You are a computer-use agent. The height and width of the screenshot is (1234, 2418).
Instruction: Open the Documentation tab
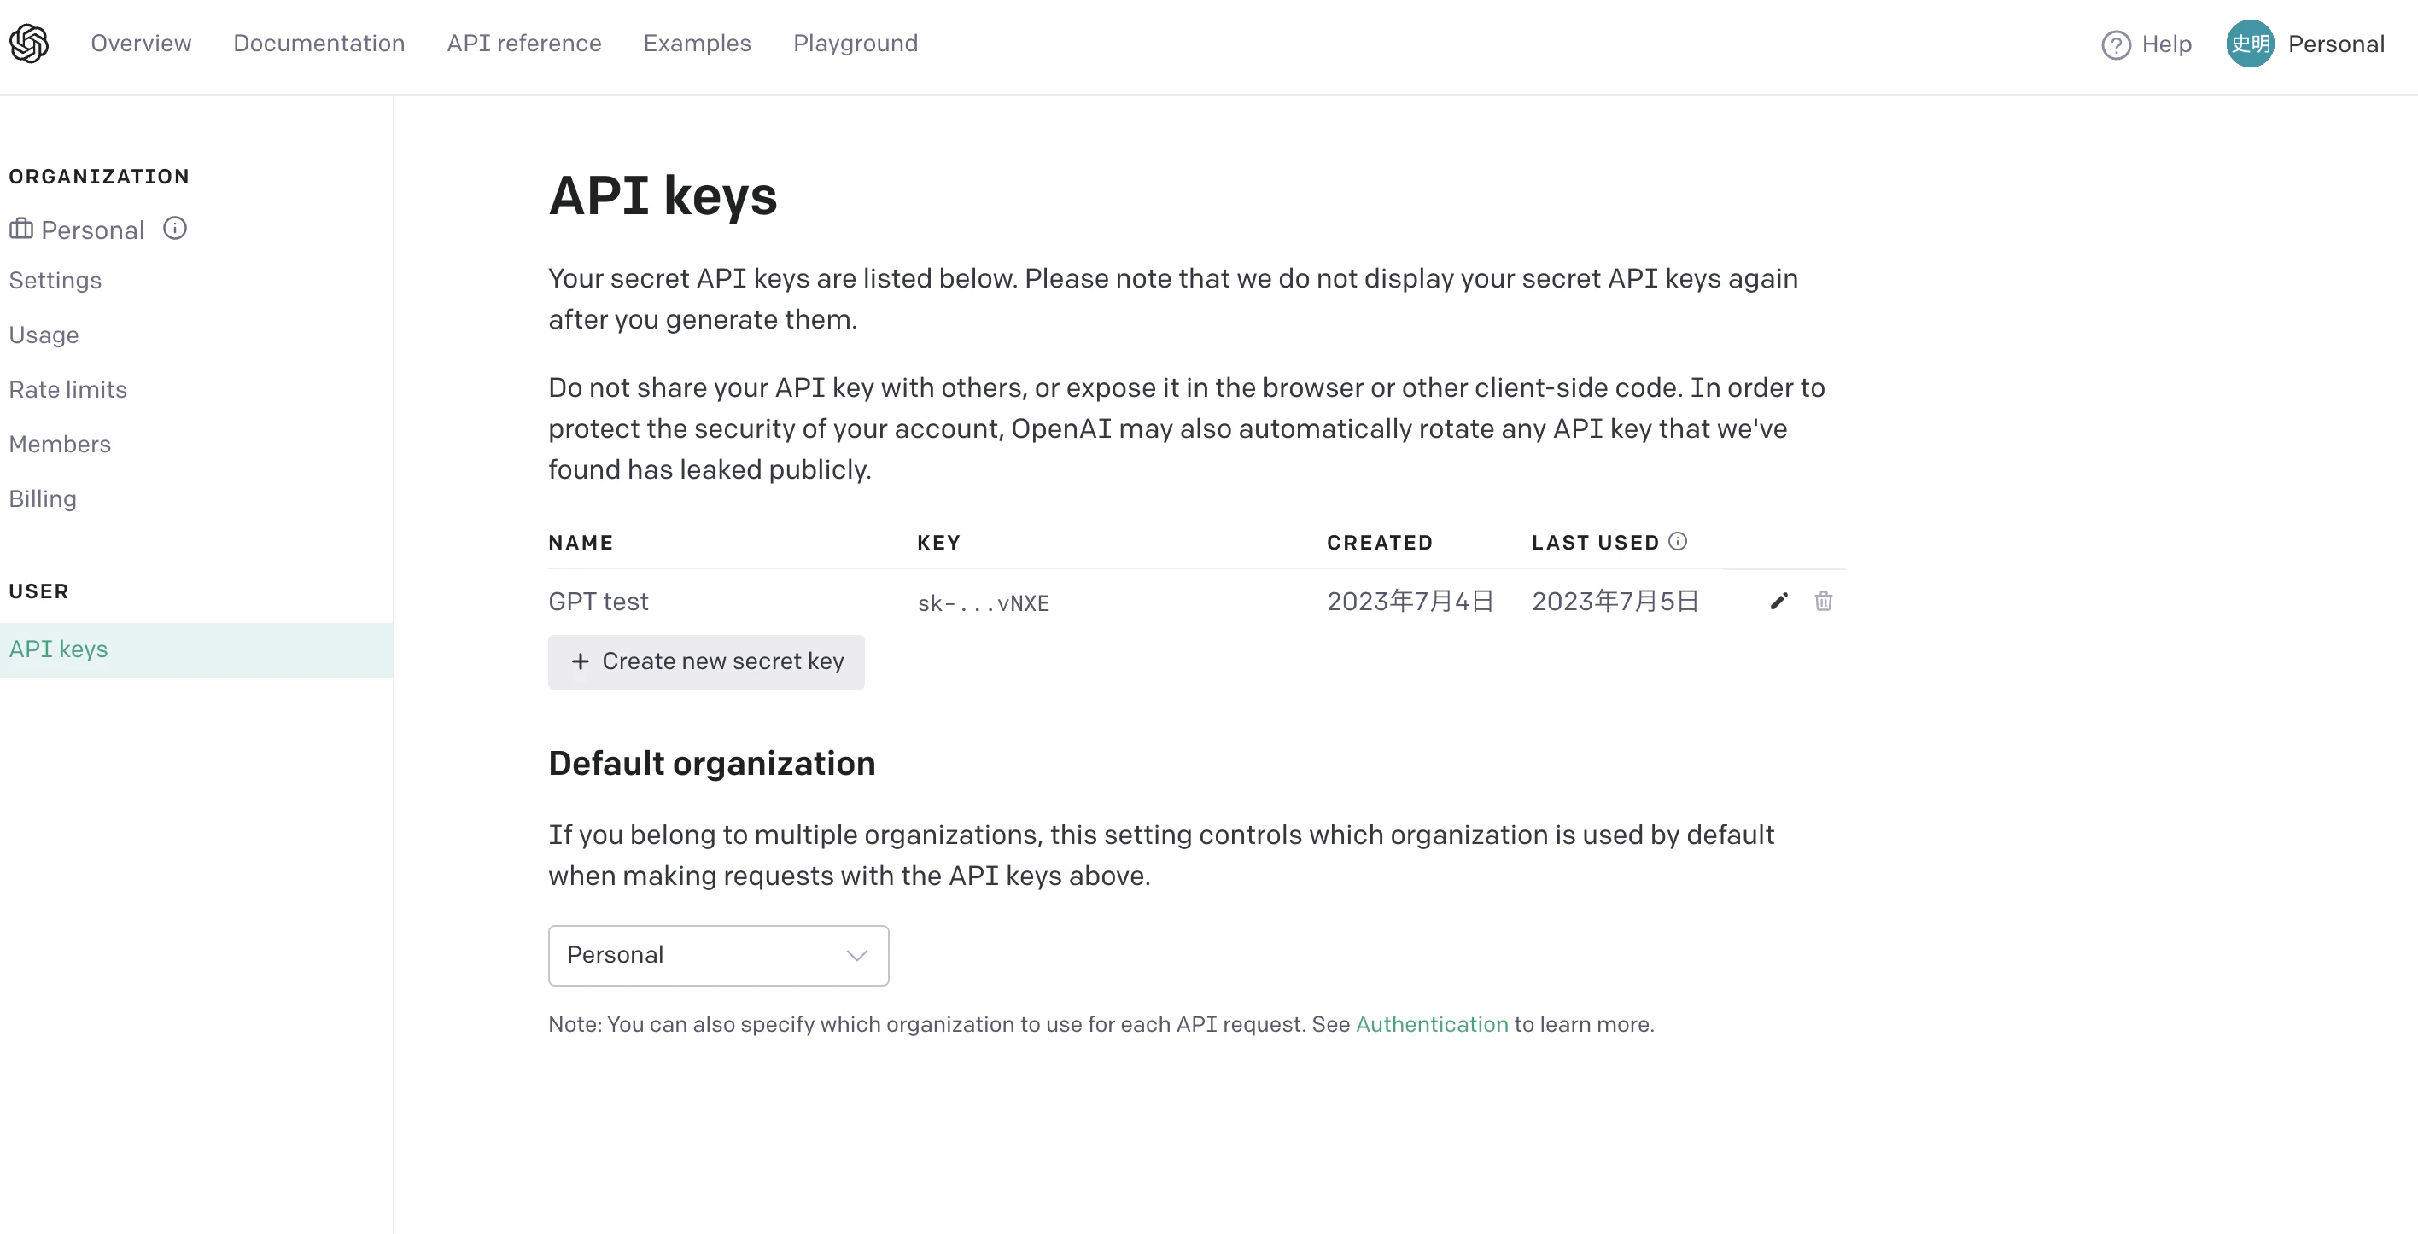pyautogui.click(x=319, y=44)
